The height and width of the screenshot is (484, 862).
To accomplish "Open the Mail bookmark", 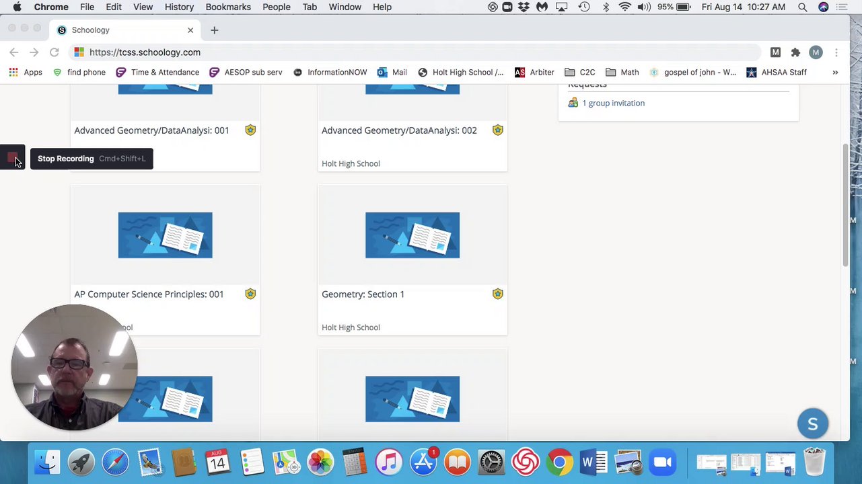I will (392, 72).
